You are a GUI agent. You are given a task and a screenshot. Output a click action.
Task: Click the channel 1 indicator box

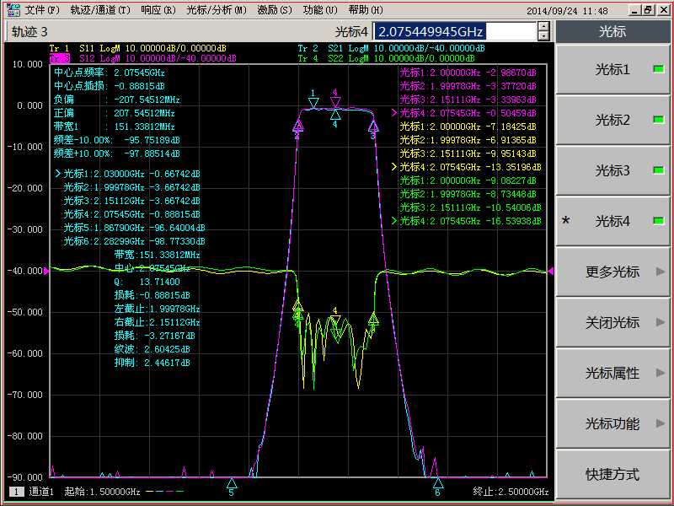(x=17, y=492)
